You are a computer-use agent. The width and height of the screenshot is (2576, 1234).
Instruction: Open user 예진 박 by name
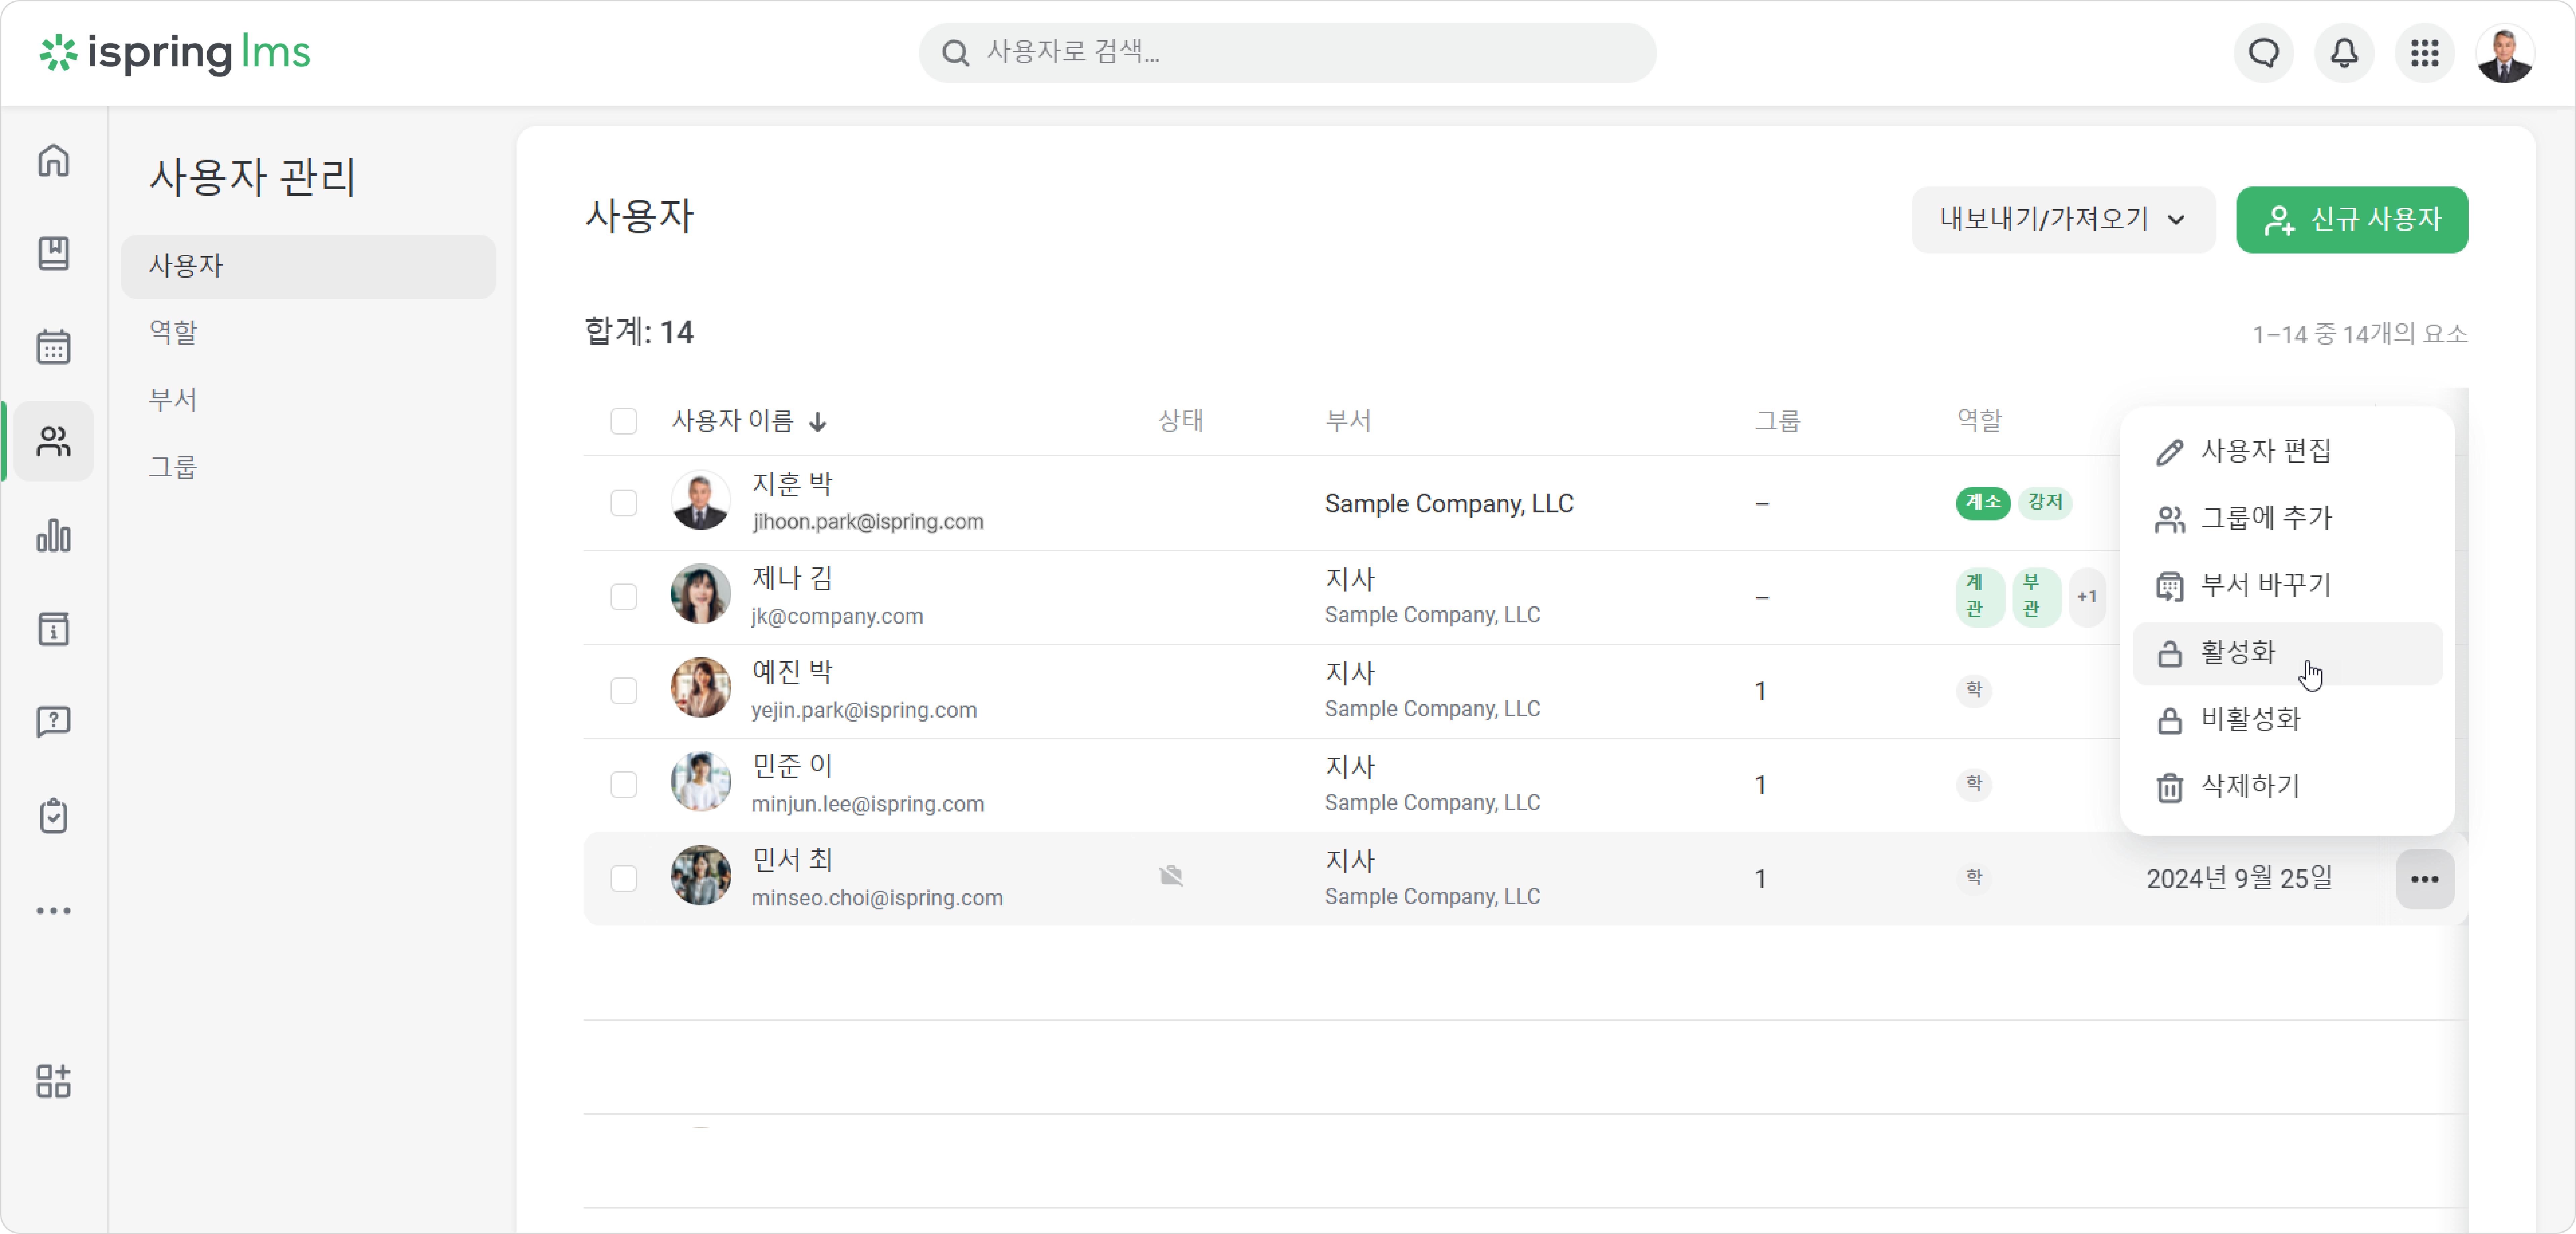click(x=792, y=672)
